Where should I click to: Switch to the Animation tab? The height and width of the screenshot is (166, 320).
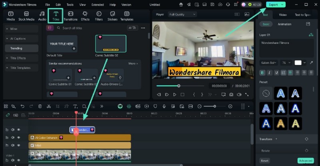pos(284,24)
